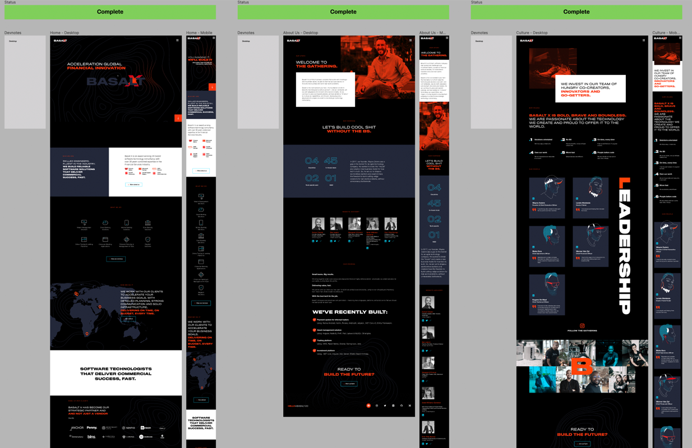The width and height of the screenshot is (692, 448).
Task: Open the Instagram icon on the About Us footer
Action: click(368, 405)
